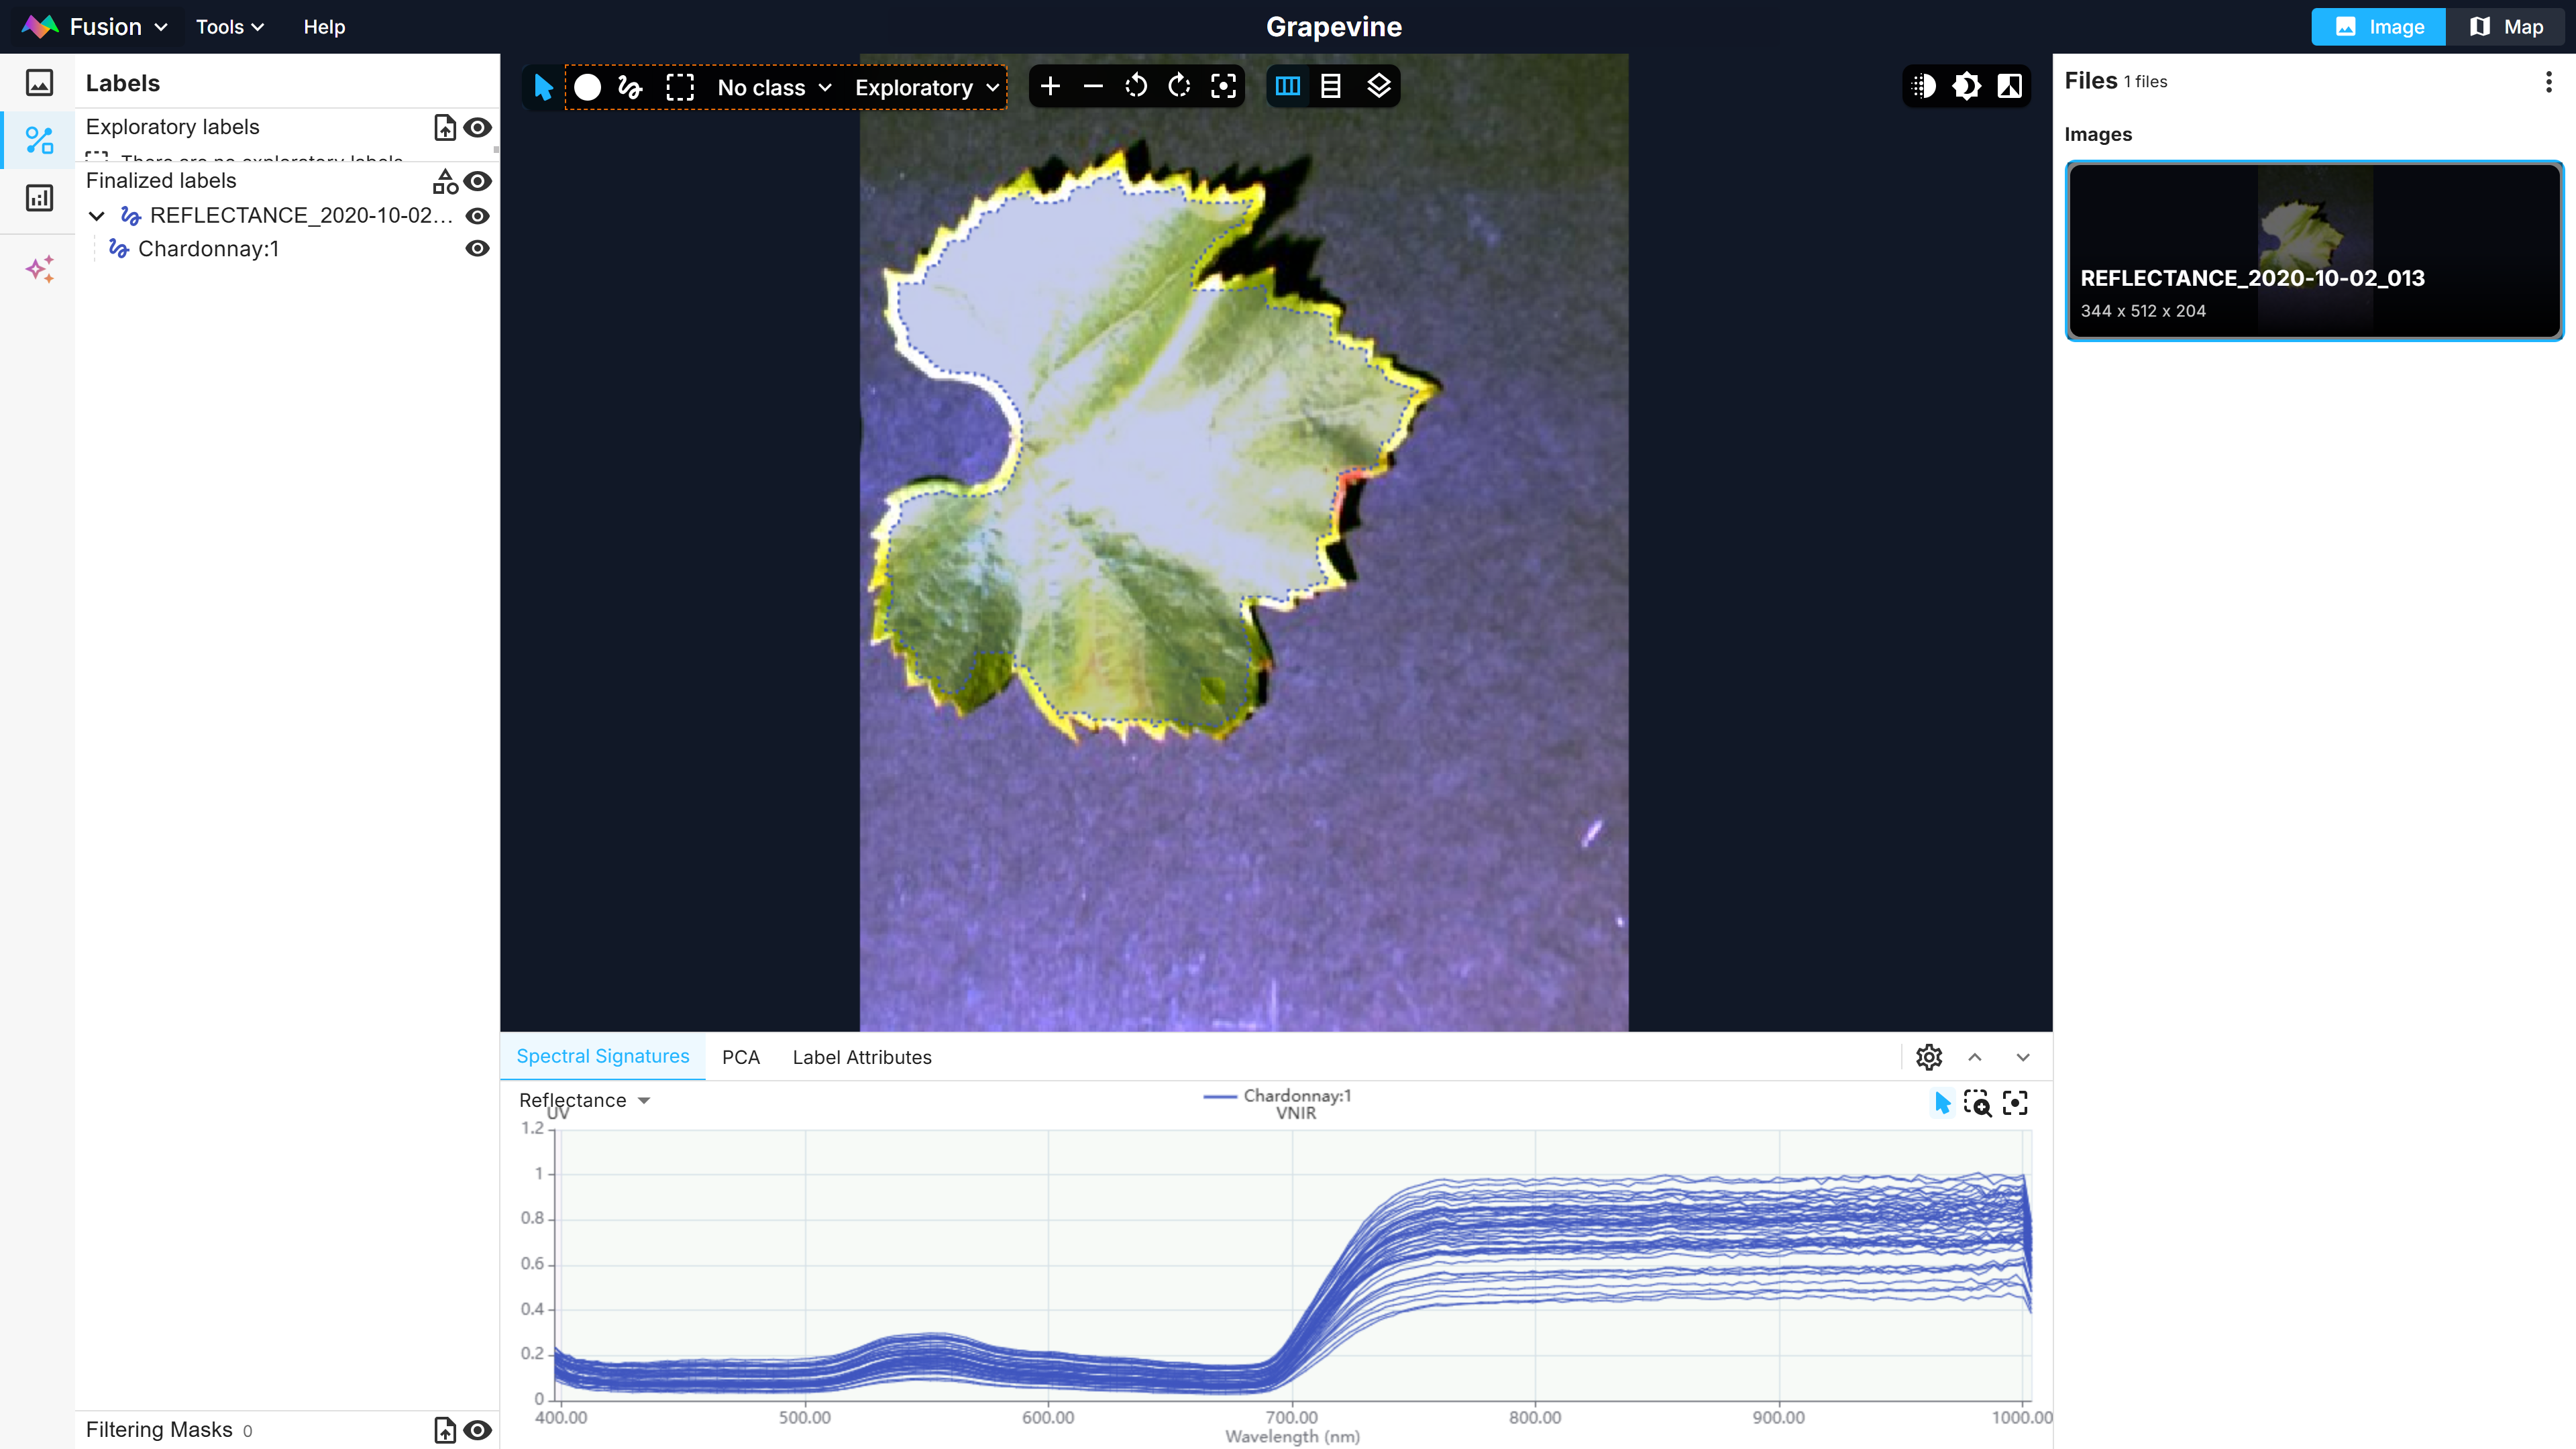Select the rectangular marquee selection tool

[x=680, y=87]
